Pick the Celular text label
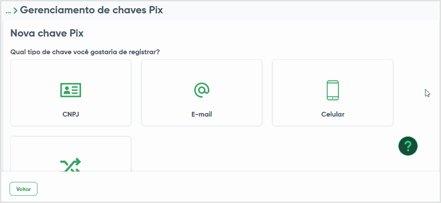 [x=333, y=114]
